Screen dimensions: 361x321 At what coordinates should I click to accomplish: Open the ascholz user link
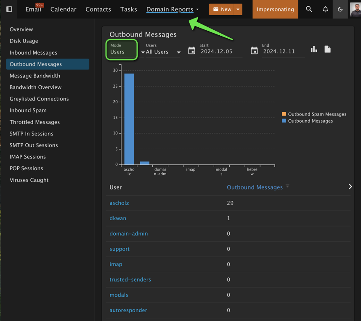coord(119,203)
